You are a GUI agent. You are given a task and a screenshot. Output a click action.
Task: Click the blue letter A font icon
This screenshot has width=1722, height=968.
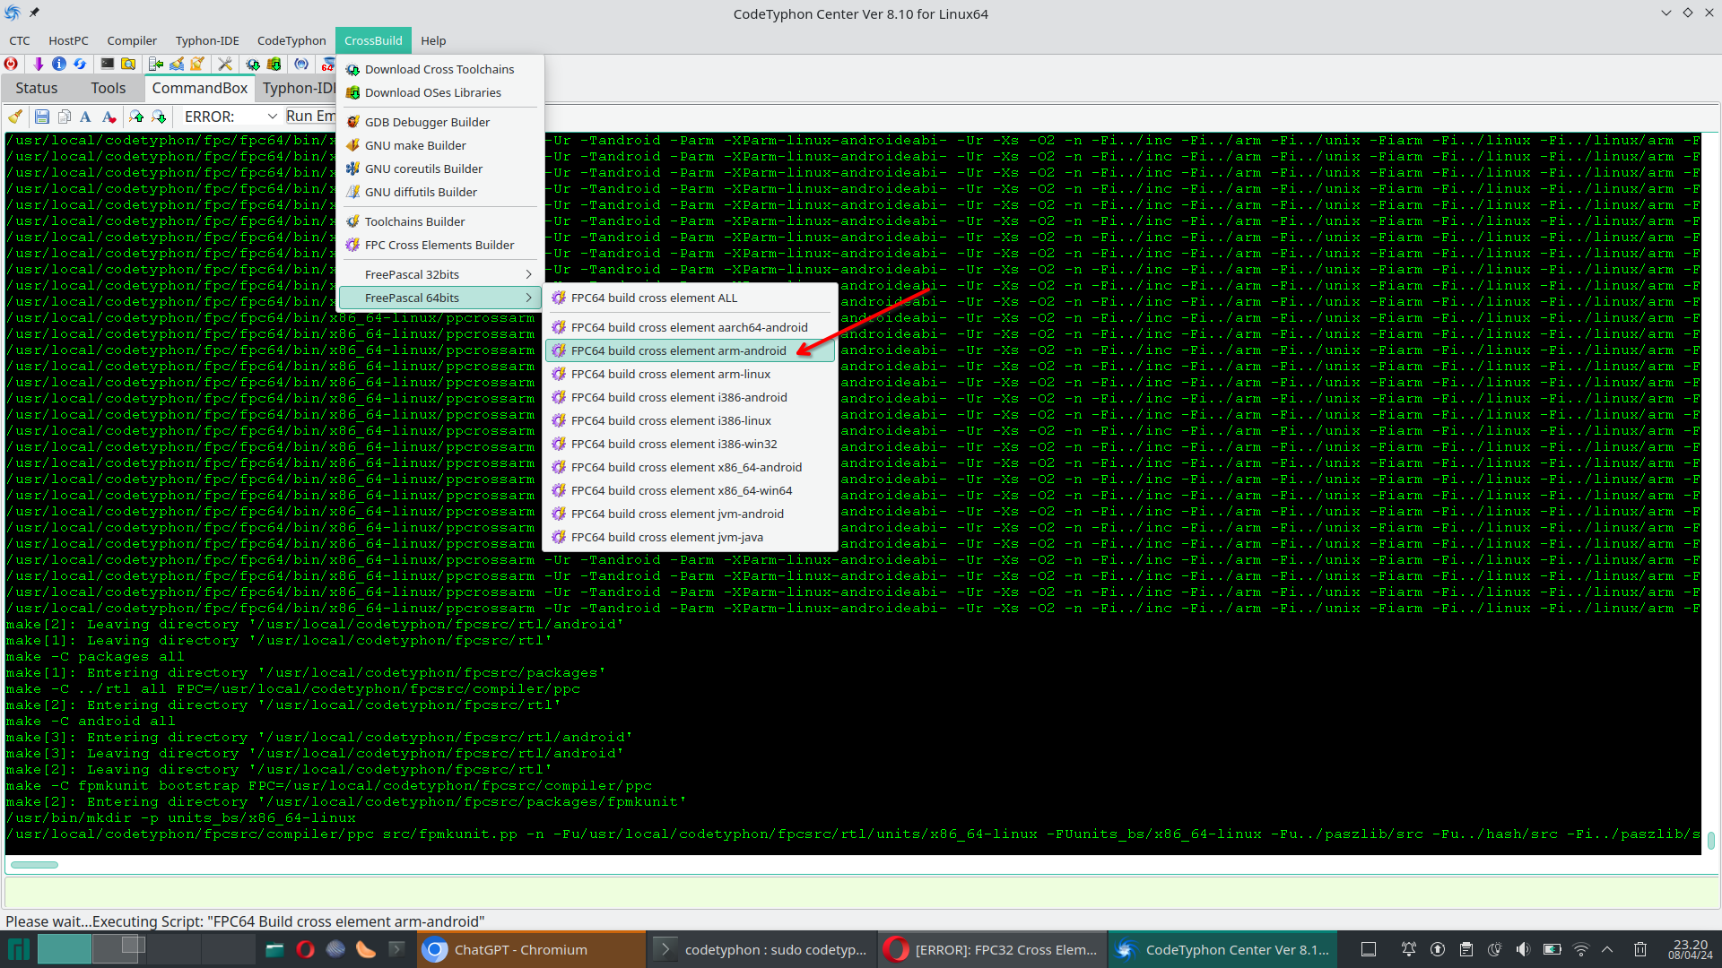85,117
